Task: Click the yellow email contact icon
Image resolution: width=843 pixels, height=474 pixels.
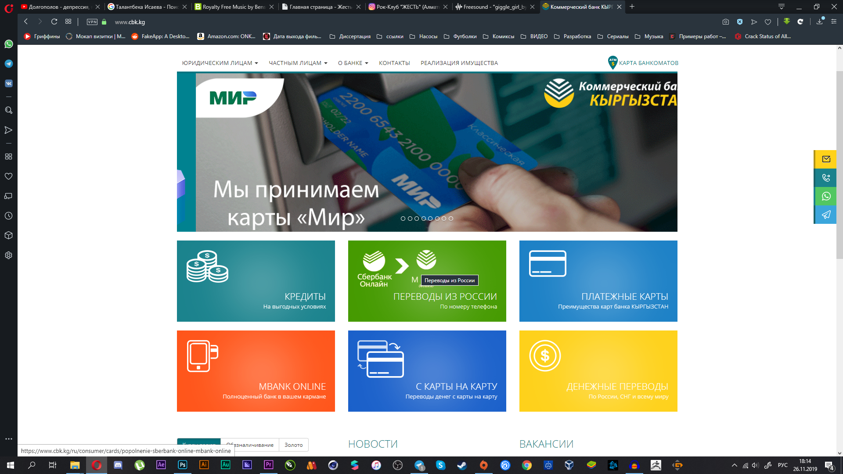Action: 826,159
